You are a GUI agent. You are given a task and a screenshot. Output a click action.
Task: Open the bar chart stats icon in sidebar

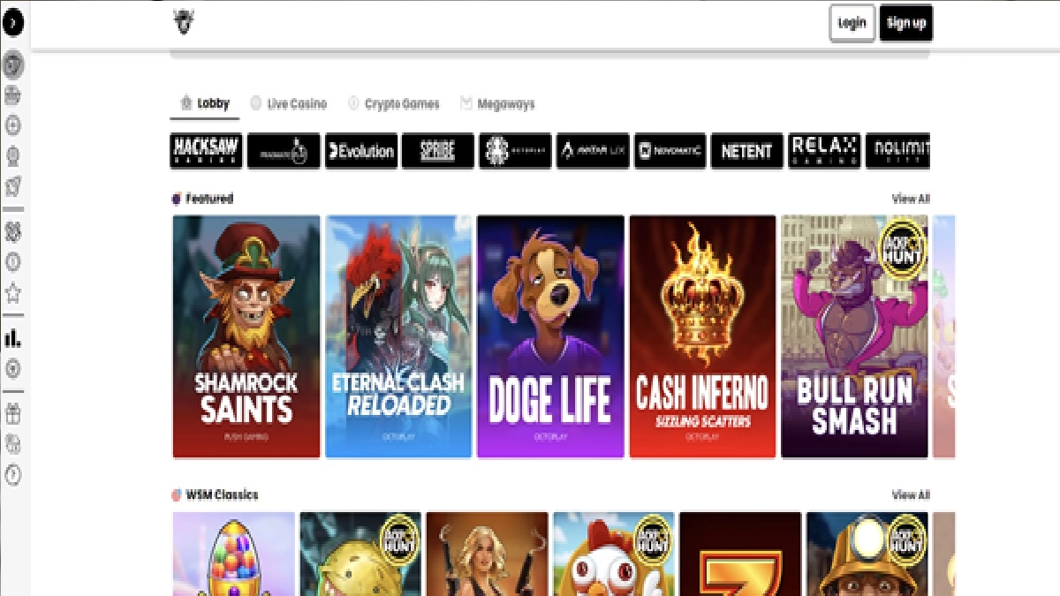click(x=12, y=338)
